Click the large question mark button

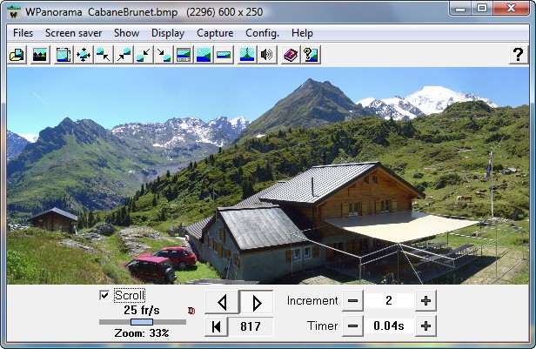(519, 55)
